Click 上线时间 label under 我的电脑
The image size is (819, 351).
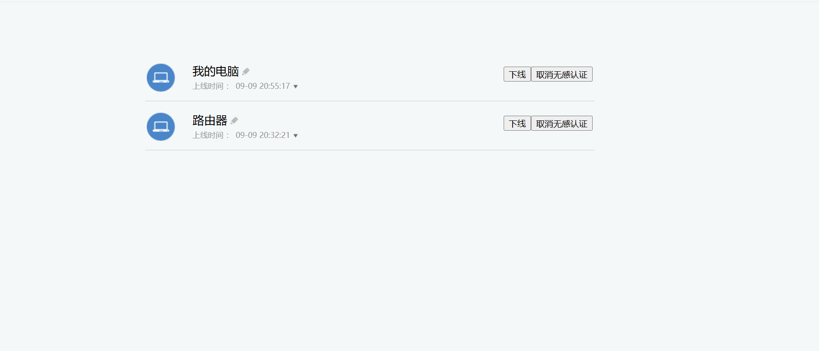coord(208,86)
